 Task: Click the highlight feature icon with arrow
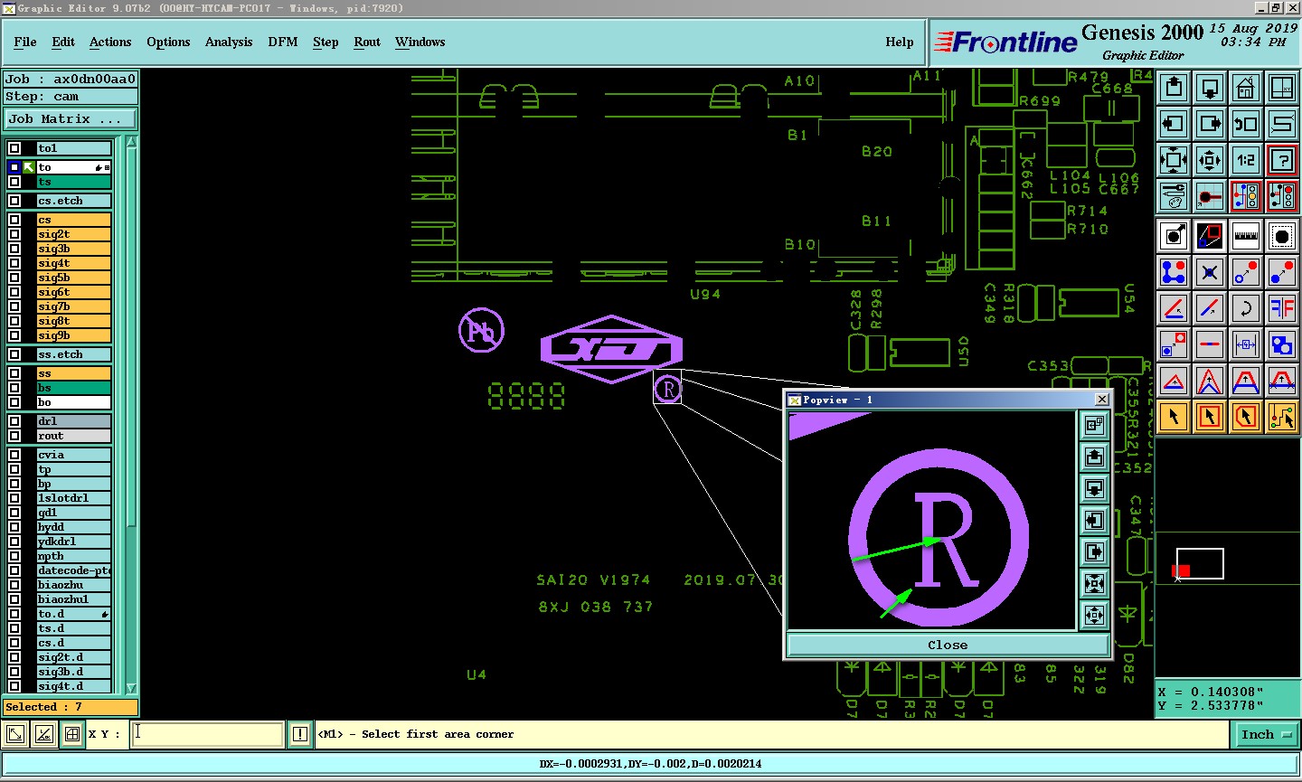[1174, 236]
